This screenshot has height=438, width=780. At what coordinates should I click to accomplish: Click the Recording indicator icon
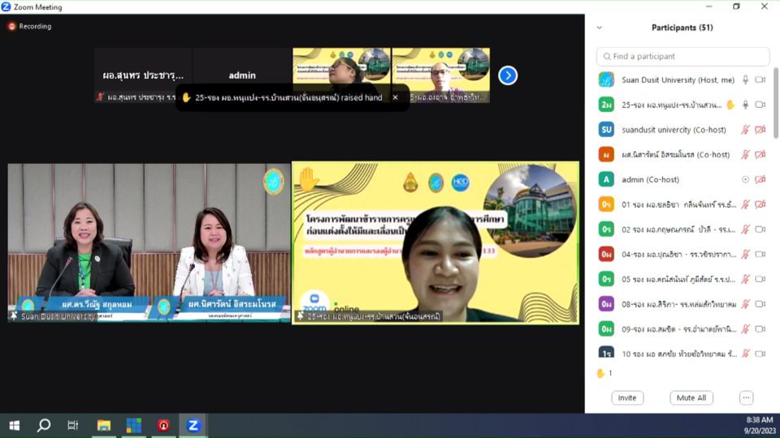pyautogui.click(x=11, y=26)
